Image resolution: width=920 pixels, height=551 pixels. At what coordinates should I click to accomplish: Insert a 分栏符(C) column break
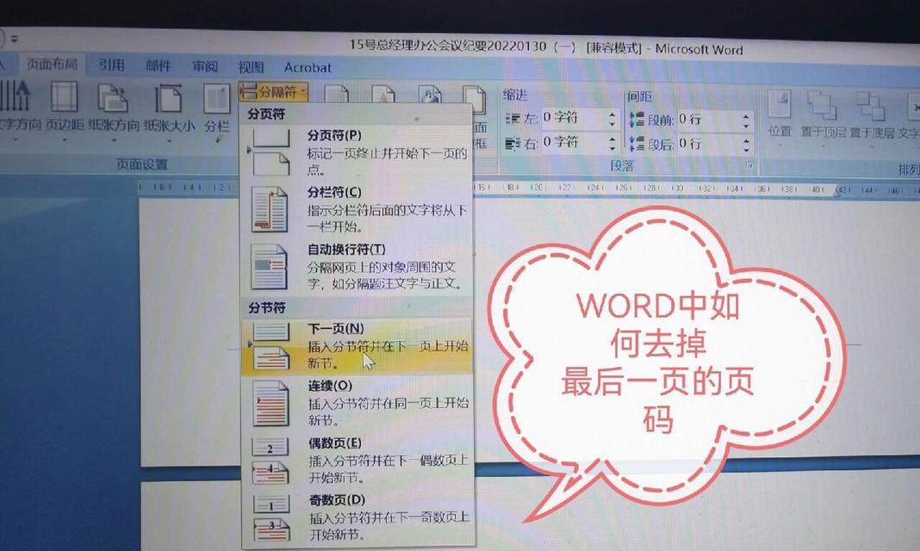point(357,209)
